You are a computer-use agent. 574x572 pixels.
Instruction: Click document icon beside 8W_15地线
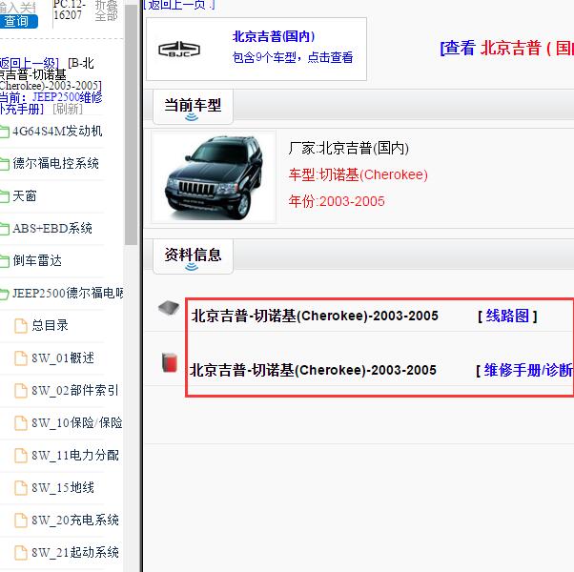[21, 487]
